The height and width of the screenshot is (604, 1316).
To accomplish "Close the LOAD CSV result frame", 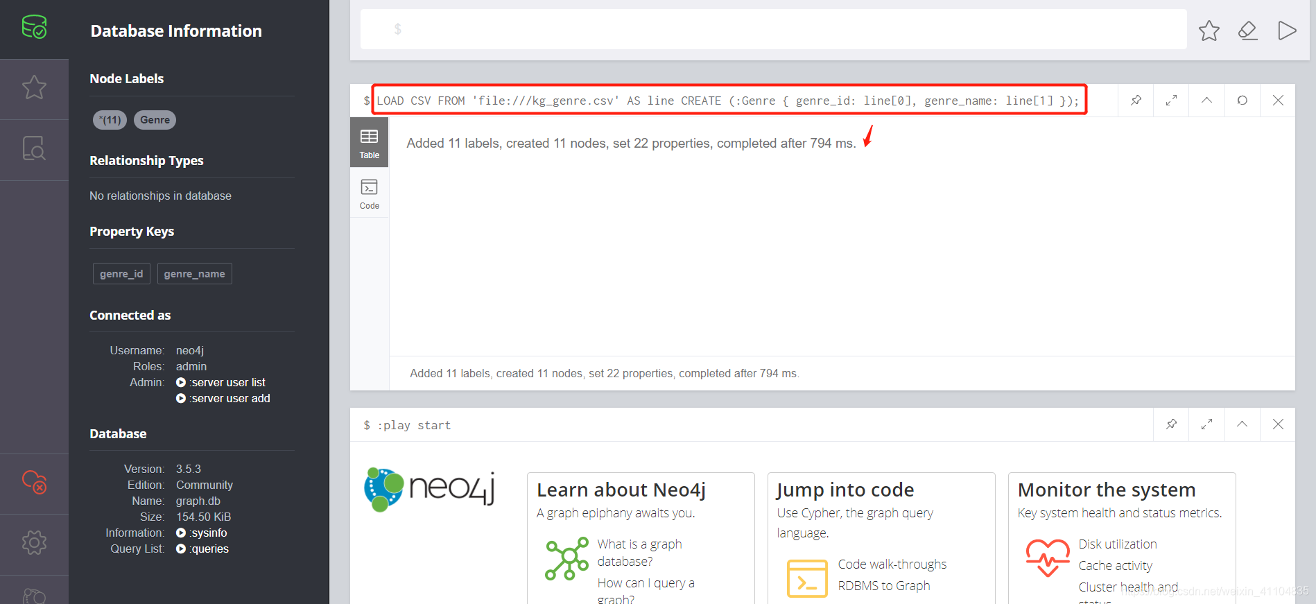I will [1278, 101].
